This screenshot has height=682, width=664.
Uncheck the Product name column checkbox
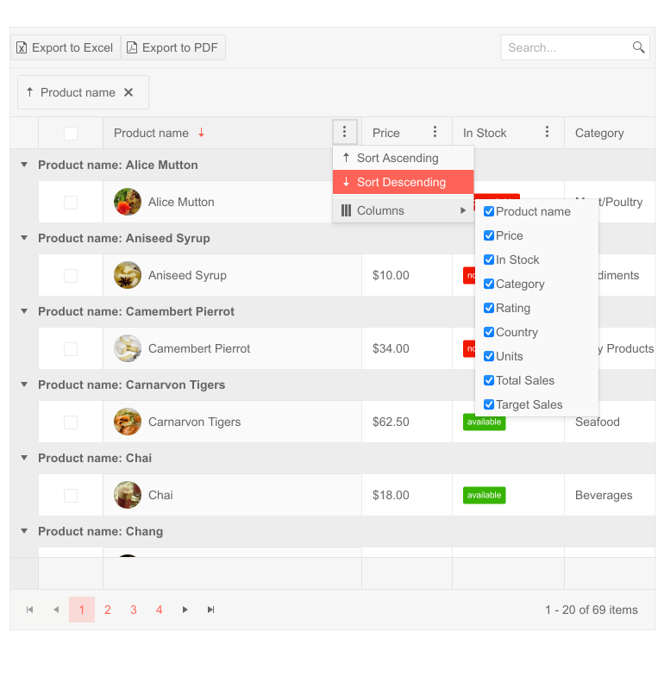pos(489,211)
